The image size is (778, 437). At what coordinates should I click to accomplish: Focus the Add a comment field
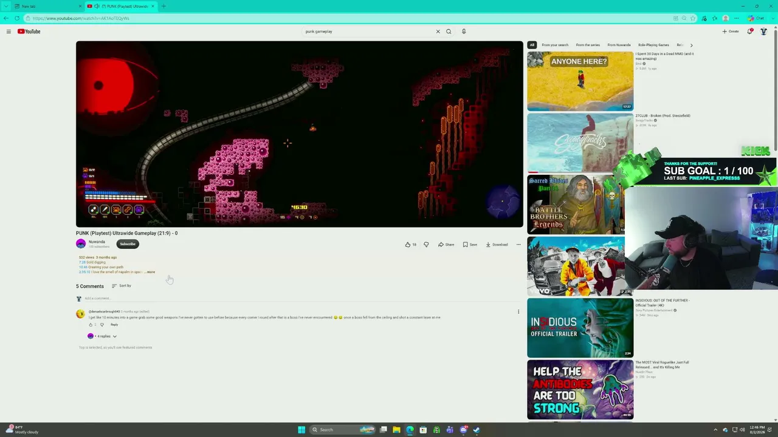pyautogui.click(x=303, y=299)
